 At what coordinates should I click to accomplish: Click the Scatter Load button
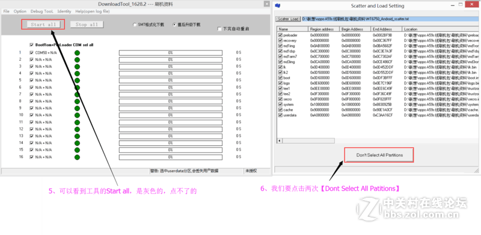[288, 19]
